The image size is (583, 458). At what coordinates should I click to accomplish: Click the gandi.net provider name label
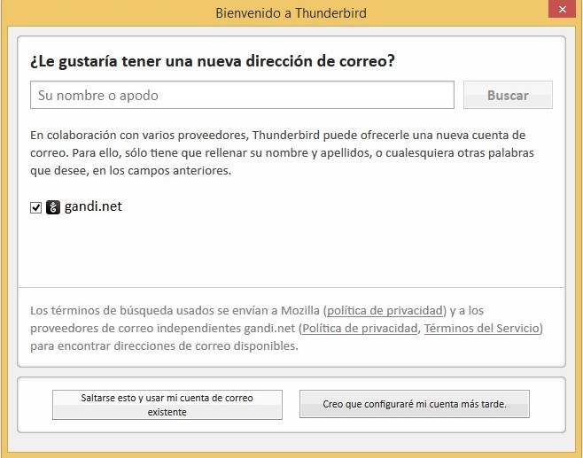pos(93,206)
